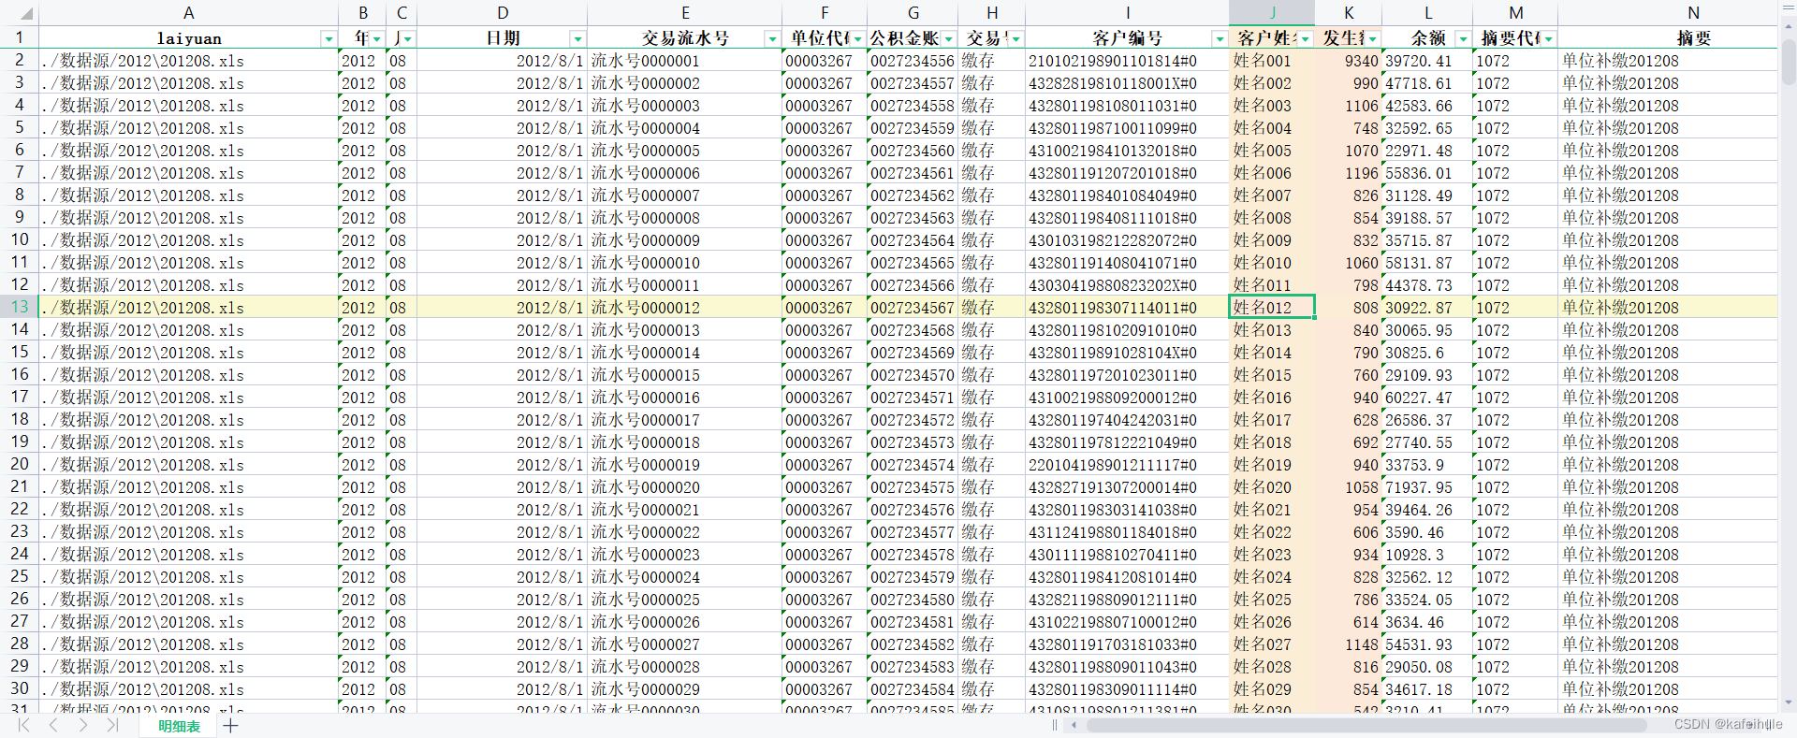
Task: Select column E by its header
Action: 685,13
